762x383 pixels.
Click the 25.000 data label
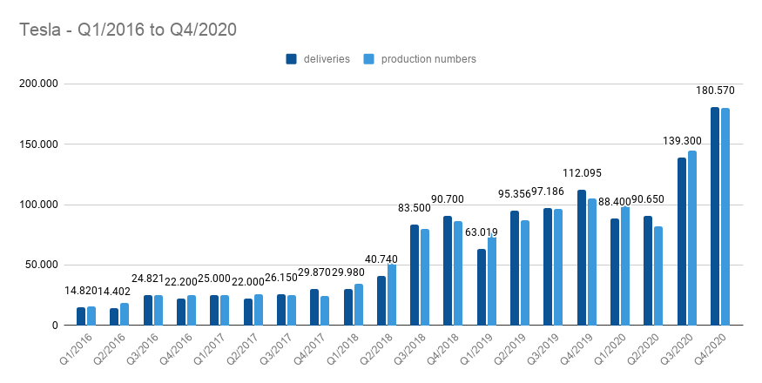click(x=214, y=279)
